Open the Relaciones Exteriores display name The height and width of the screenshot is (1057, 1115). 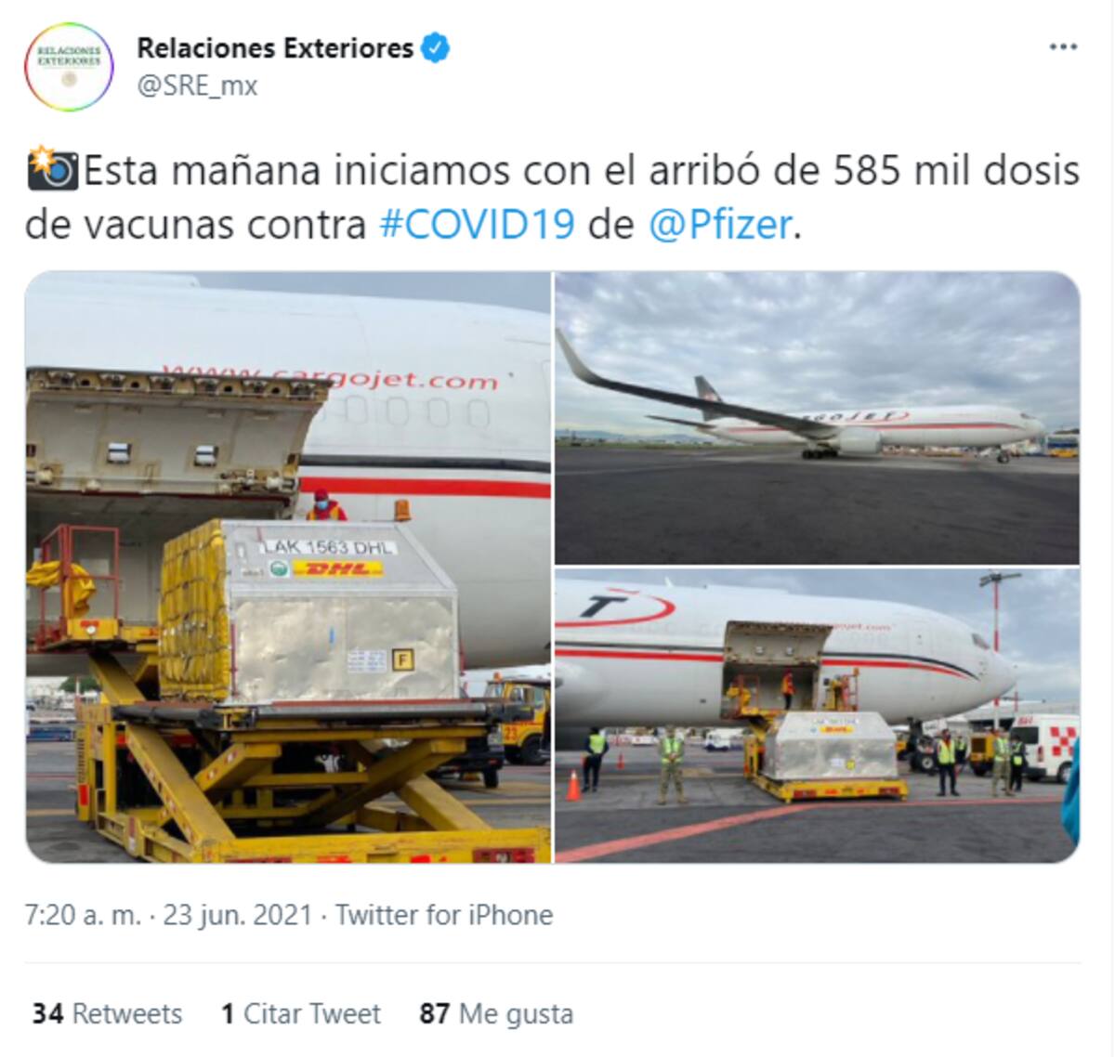pos(275,47)
